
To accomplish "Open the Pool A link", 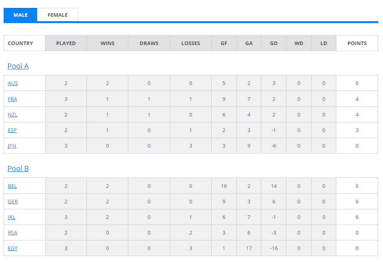I will (x=18, y=66).
